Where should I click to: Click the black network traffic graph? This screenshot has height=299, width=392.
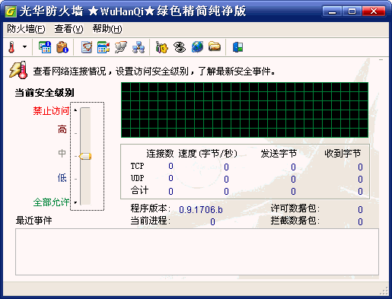click(244, 110)
